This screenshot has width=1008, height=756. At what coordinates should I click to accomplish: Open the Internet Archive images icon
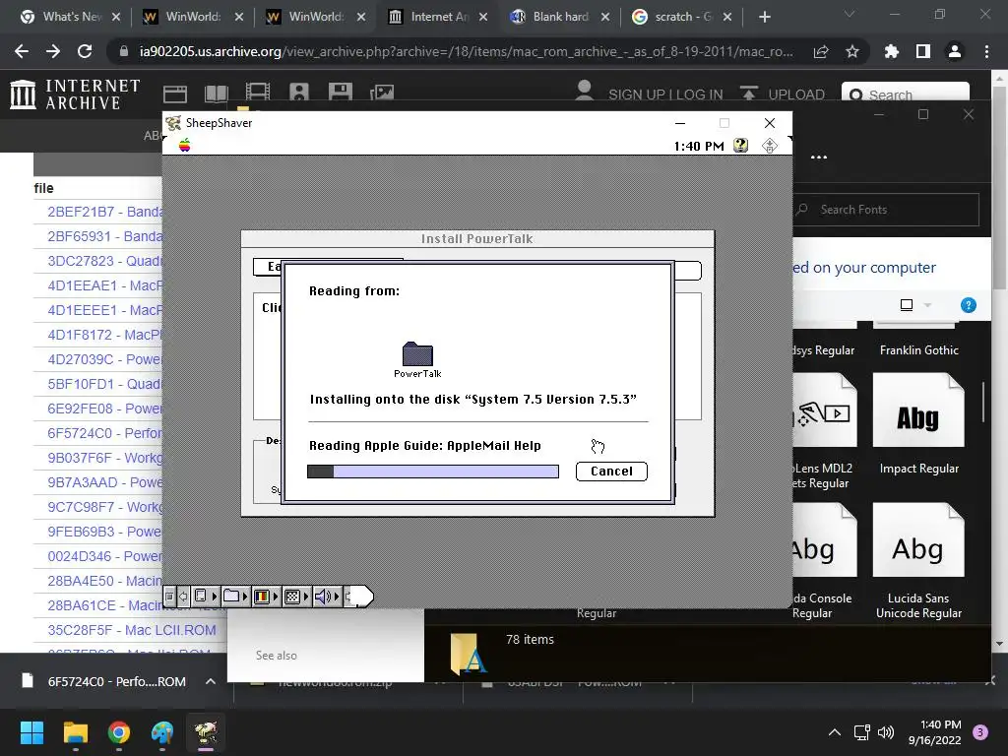(x=382, y=94)
